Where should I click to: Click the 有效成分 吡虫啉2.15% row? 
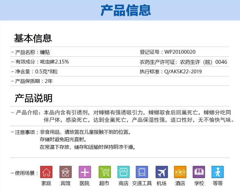click(x=42, y=62)
